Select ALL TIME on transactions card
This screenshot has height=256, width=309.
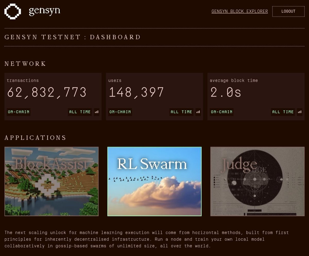coord(80,112)
